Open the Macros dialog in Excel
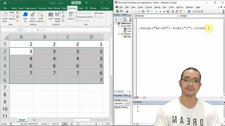The width and height of the screenshot is (225, 126). [12, 16]
